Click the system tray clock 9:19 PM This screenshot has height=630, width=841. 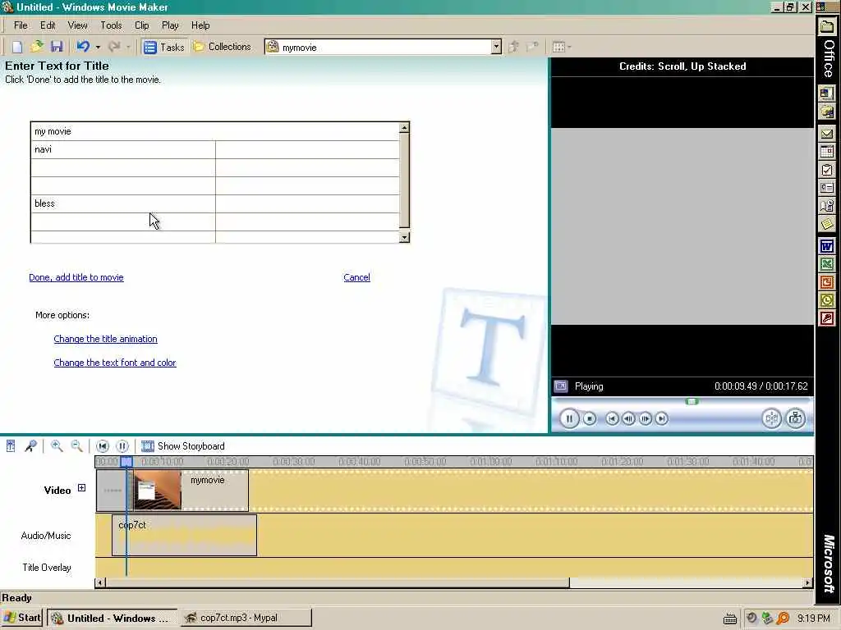click(x=813, y=619)
